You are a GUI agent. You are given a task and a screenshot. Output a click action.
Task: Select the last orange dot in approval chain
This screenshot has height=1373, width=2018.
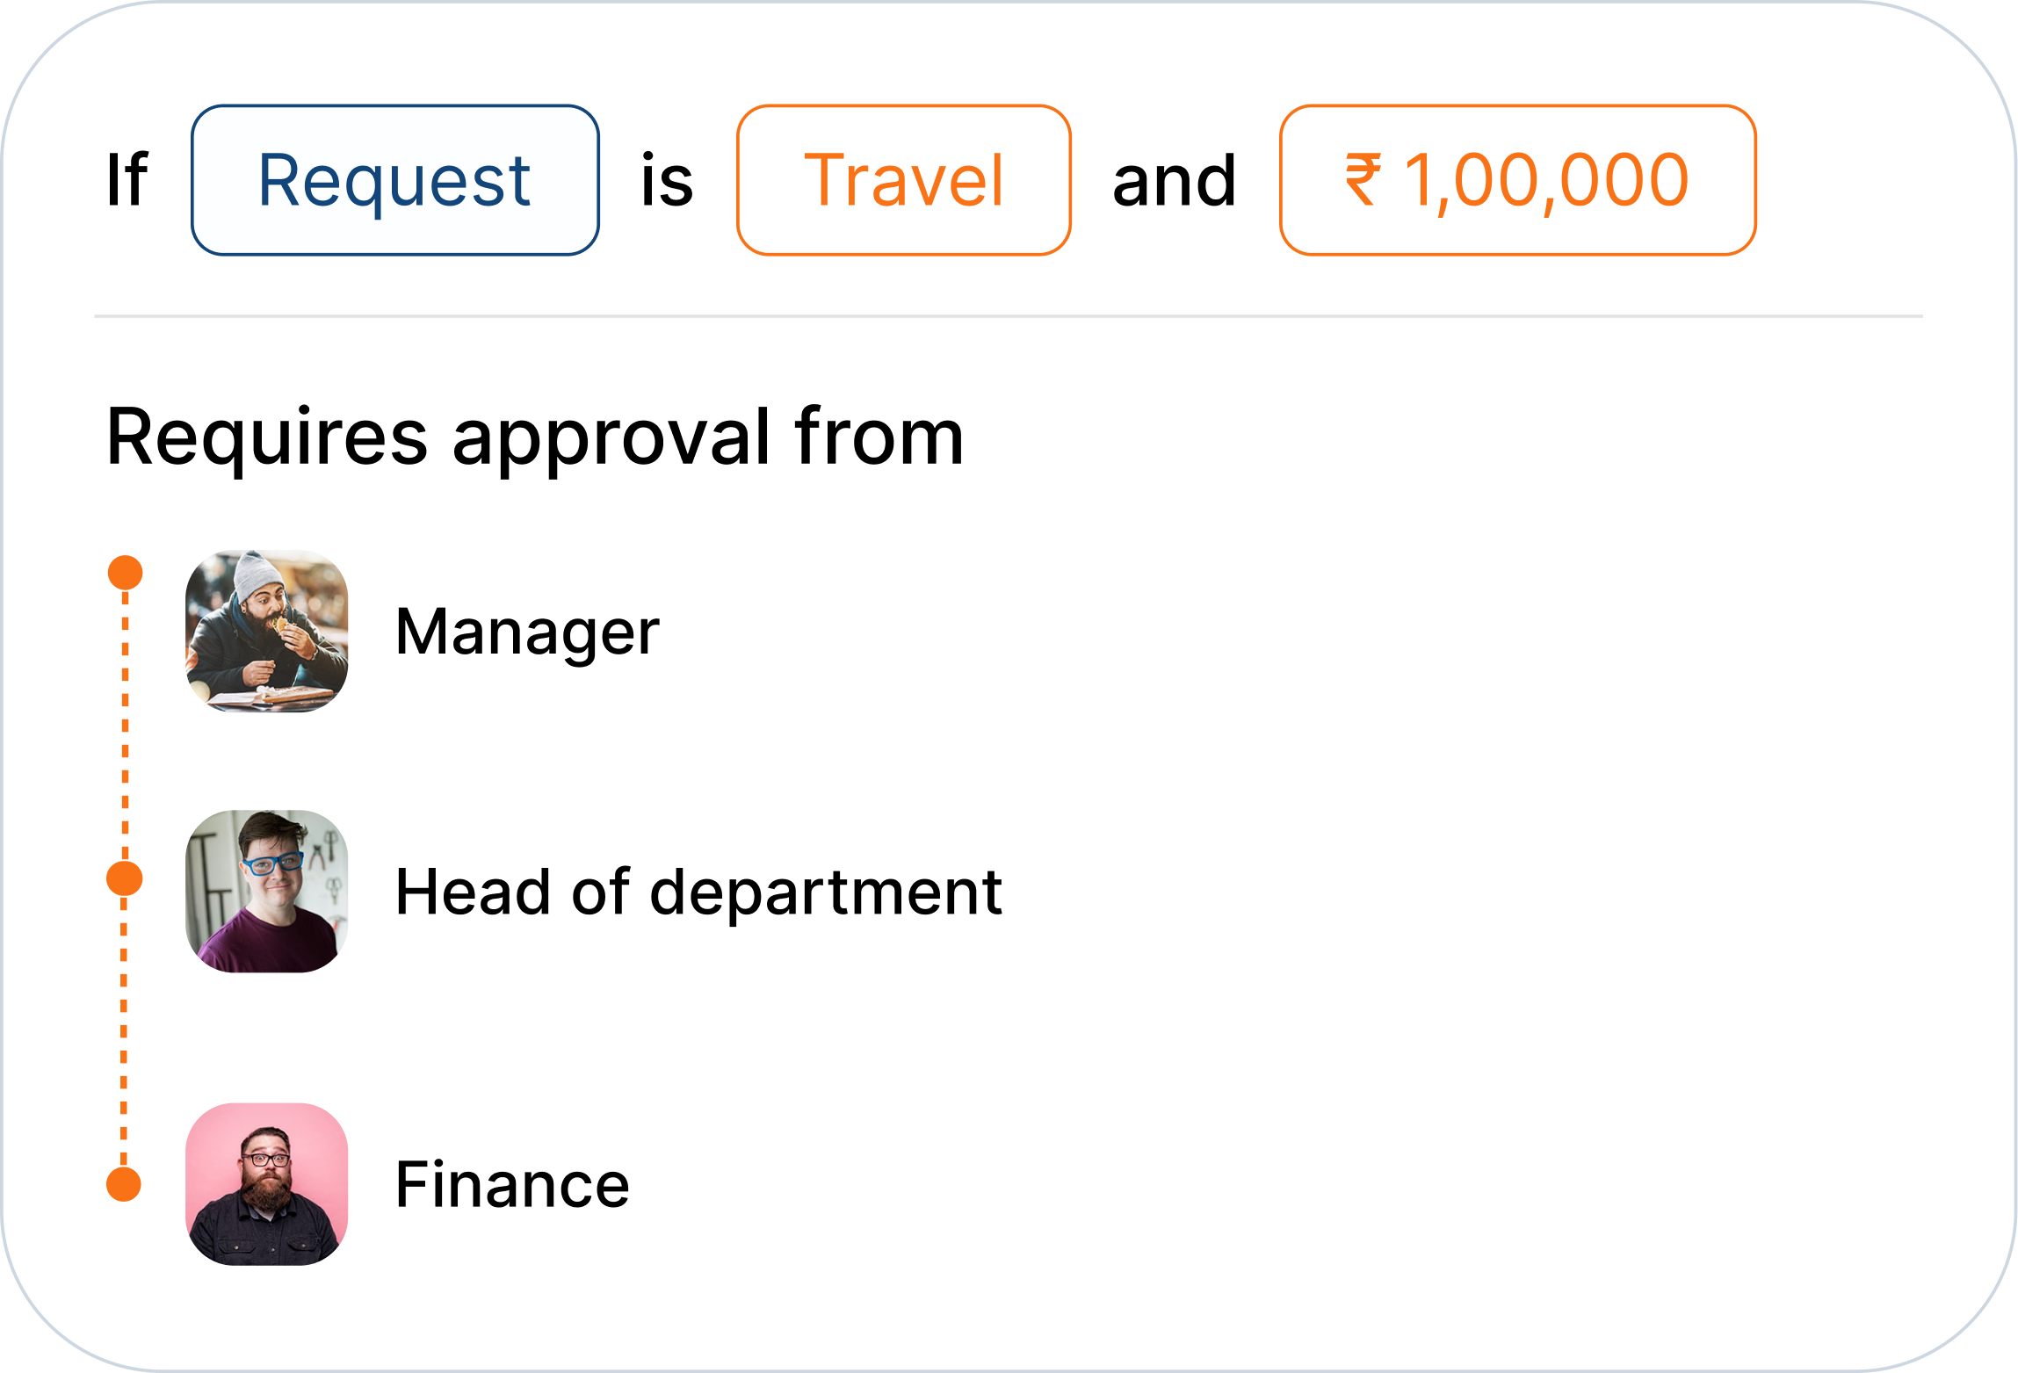(123, 1185)
